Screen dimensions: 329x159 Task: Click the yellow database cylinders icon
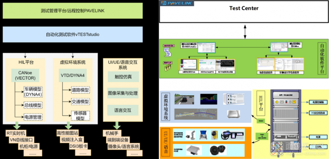(x=168, y=68)
